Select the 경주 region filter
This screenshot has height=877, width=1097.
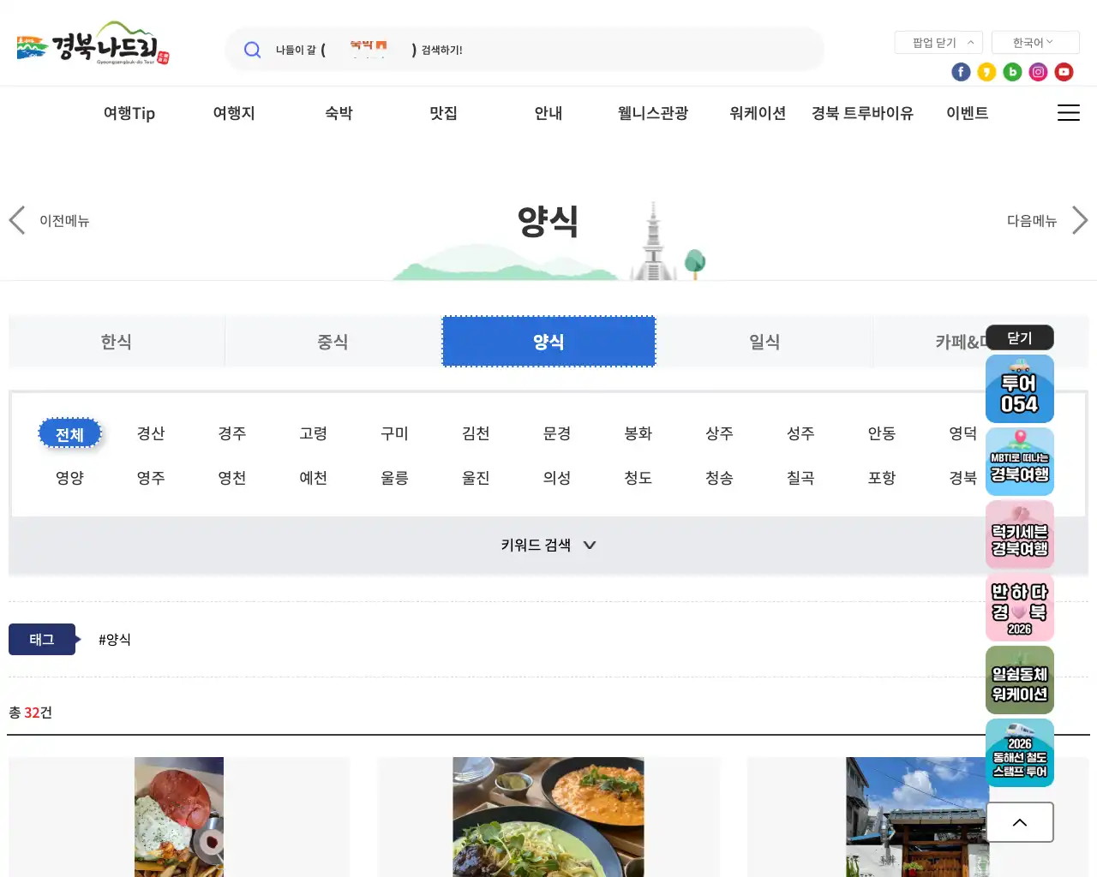[x=232, y=433]
